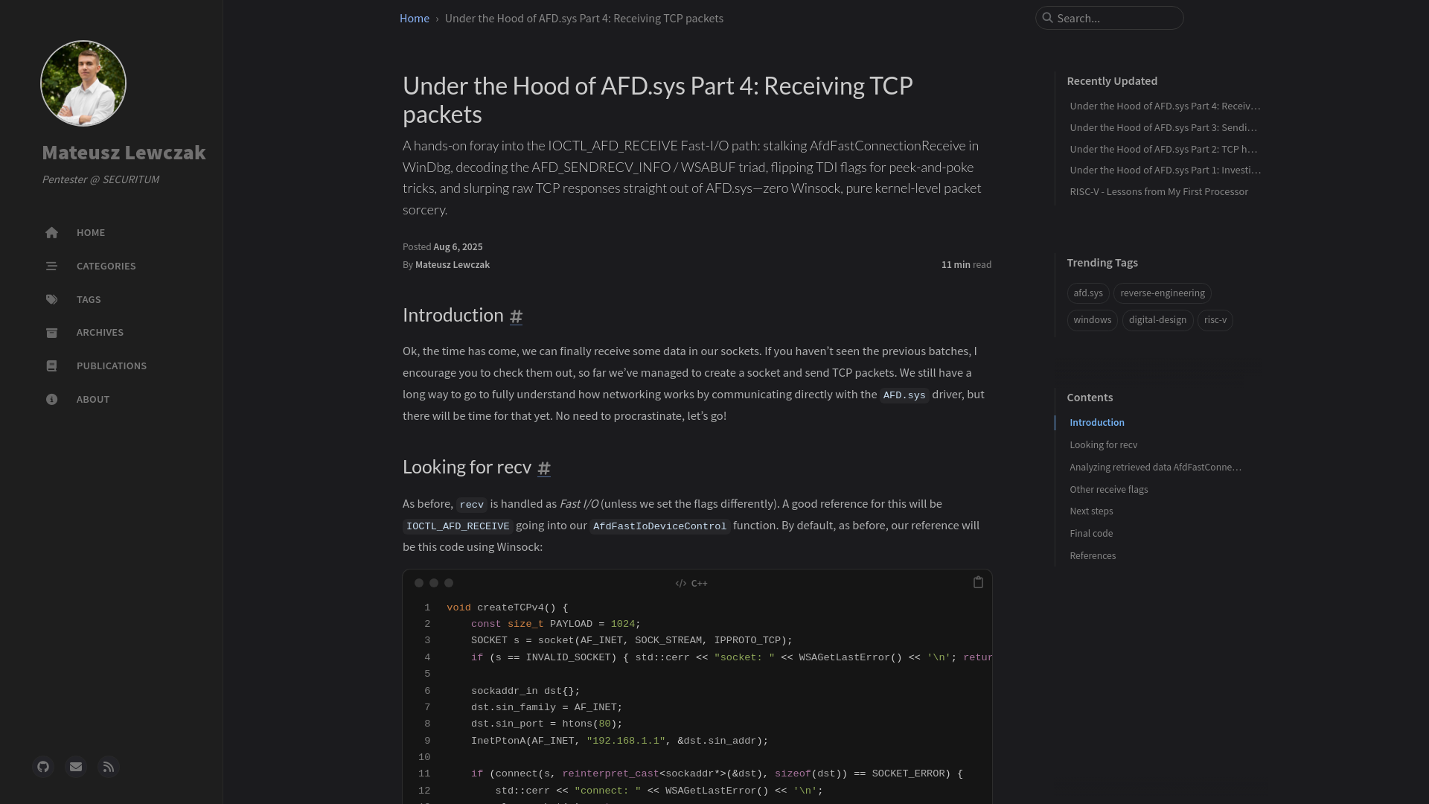Open the GitHub profile icon
The image size is (1429, 804).
coord(43,767)
